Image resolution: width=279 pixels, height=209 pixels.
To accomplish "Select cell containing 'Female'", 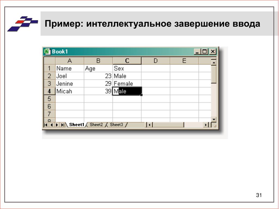I will pos(127,84).
